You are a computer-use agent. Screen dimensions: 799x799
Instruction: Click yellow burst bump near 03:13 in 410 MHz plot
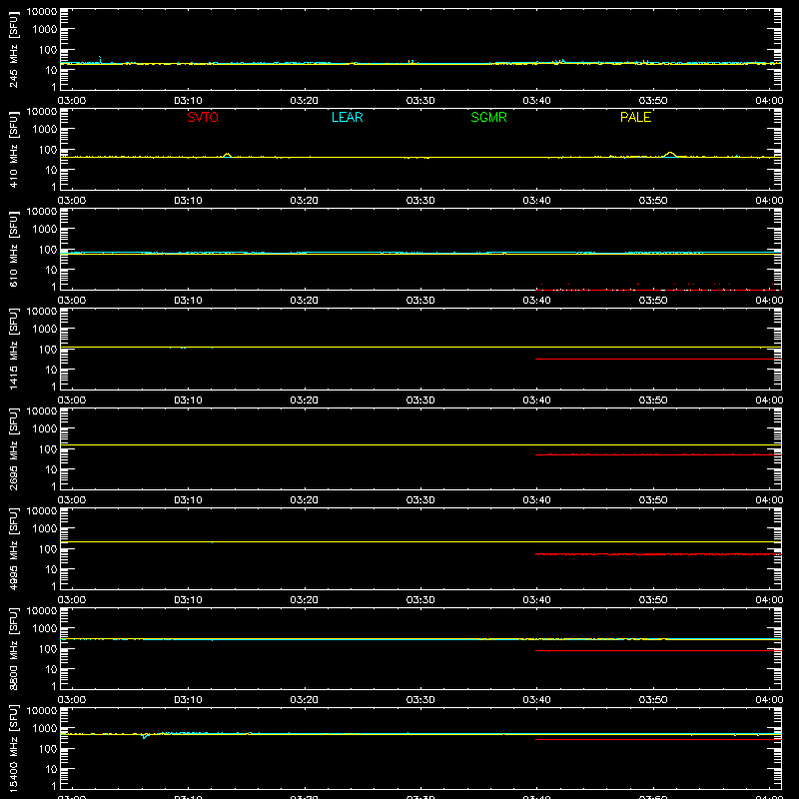pos(228,155)
